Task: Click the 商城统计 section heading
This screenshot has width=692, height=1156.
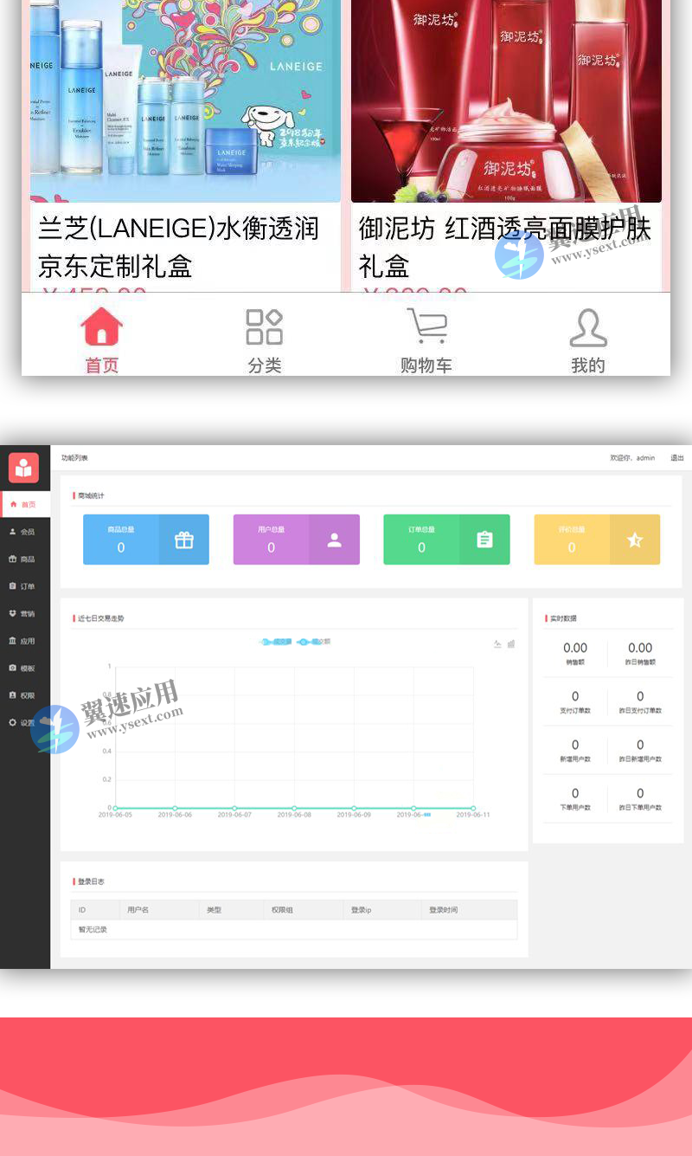Action: coord(91,496)
